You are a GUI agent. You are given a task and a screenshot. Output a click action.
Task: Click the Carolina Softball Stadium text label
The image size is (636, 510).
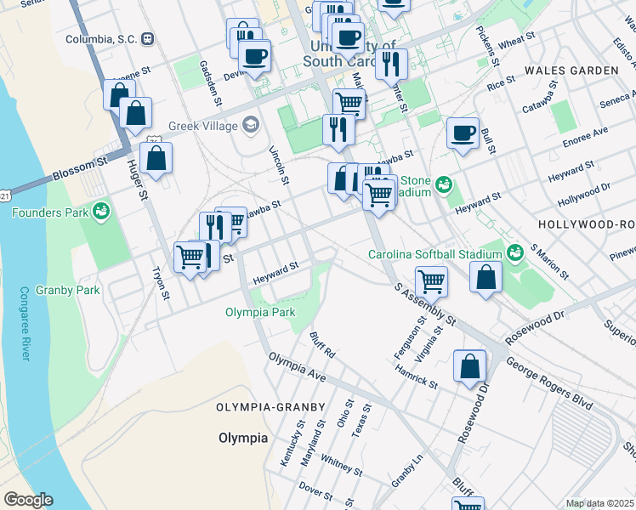click(435, 255)
